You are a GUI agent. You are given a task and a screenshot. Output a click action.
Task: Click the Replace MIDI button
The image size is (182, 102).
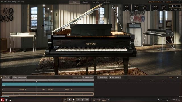pos(103,77)
